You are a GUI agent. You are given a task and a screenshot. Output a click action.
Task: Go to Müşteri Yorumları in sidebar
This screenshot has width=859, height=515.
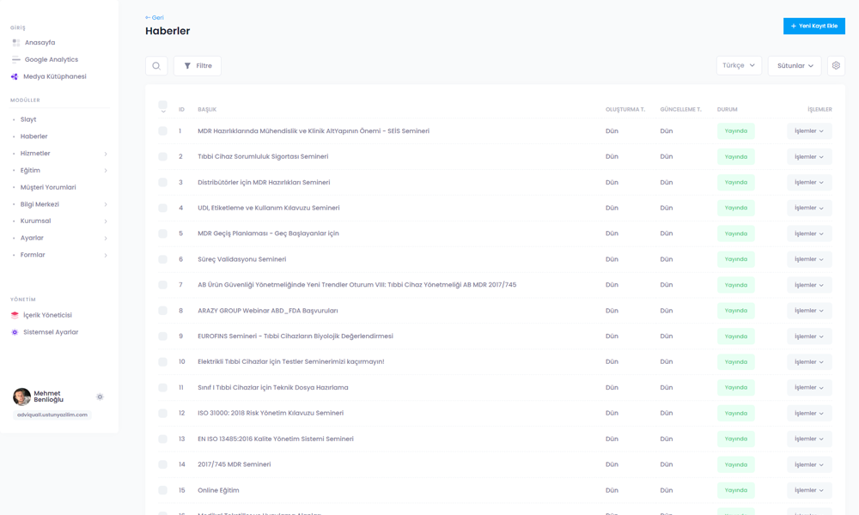48,187
